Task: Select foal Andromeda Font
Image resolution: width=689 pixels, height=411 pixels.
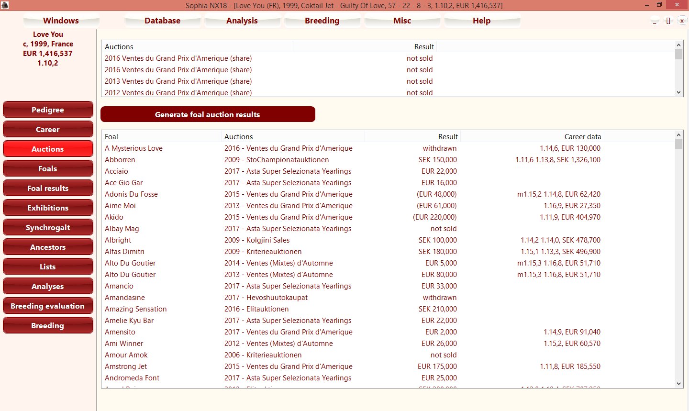Action: pyautogui.click(x=132, y=378)
